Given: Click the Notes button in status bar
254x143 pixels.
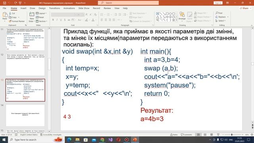Looking at the screenshot, I should (x=174, y=135).
